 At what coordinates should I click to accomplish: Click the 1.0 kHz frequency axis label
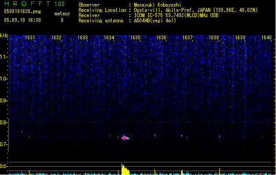click(x=4, y=79)
